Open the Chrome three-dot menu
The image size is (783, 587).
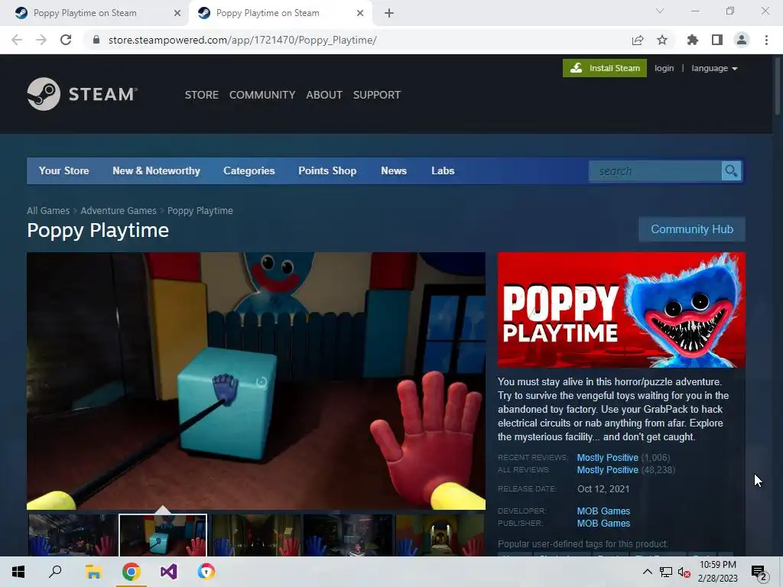click(x=766, y=40)
